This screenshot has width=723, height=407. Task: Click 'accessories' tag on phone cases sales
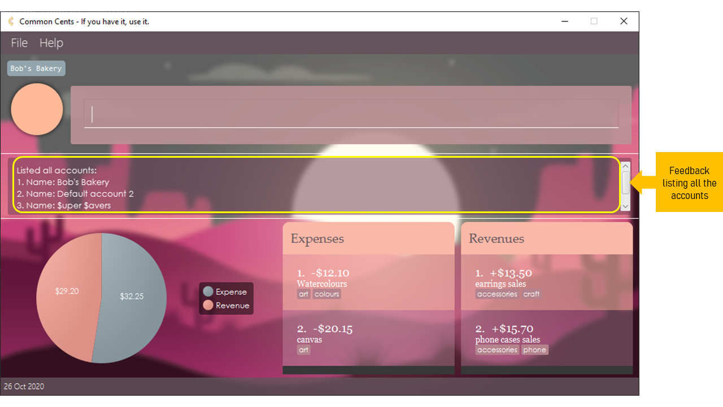[x=497, y=350]
